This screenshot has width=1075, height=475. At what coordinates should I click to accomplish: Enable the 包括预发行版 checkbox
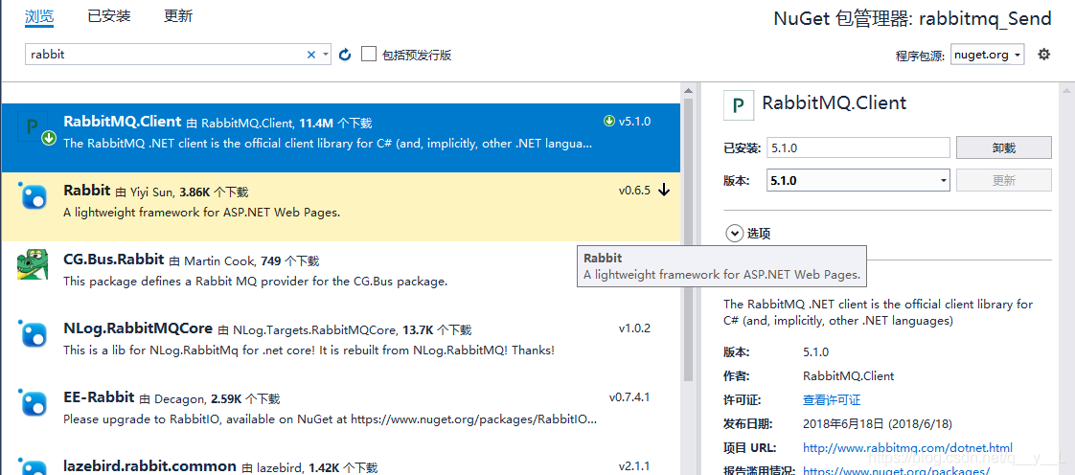point(369,55)
